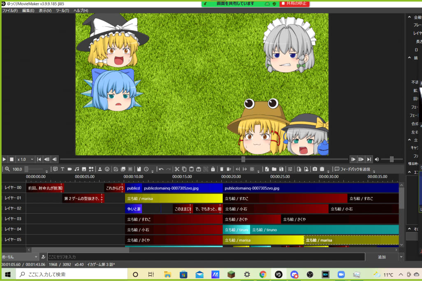
Task: Take a snapshot with the camera icon
Action: (x=315, y=169)
